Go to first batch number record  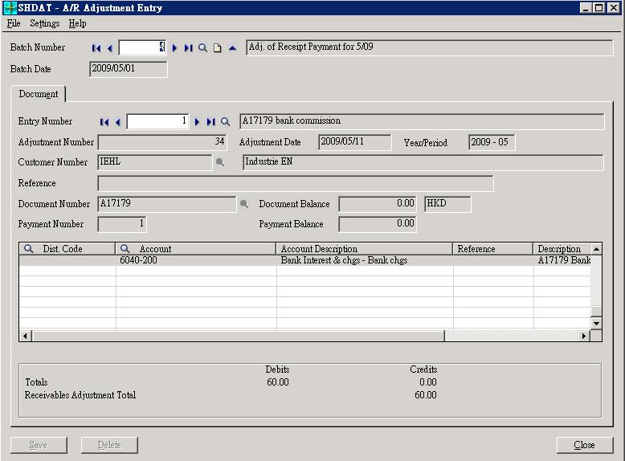coord(96,48)
